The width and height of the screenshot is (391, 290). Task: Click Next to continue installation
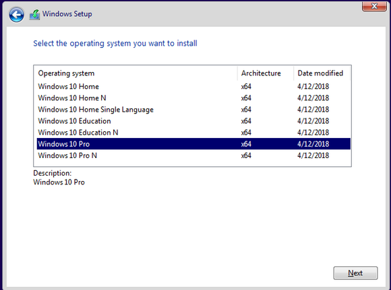(x=355, y=273)
